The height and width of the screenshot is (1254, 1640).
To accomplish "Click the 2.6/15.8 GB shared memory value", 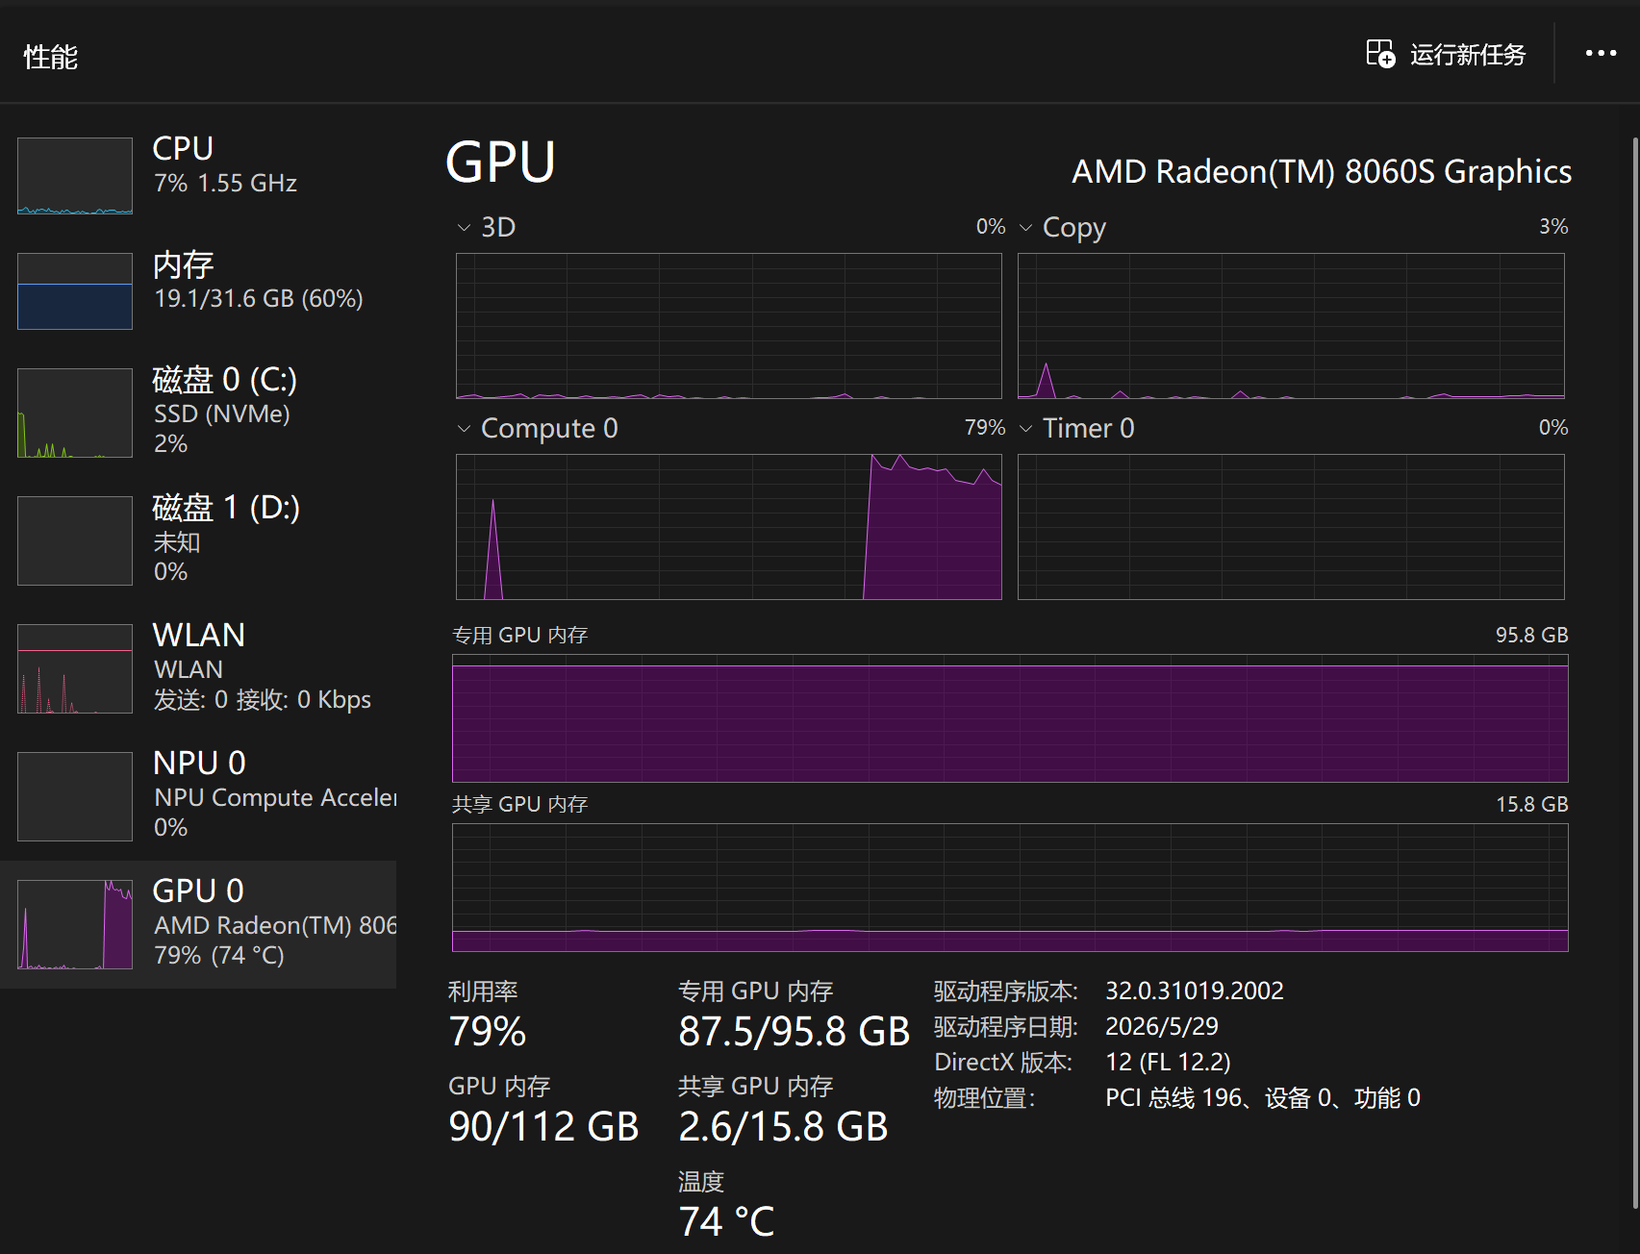I will [783, 1127].
